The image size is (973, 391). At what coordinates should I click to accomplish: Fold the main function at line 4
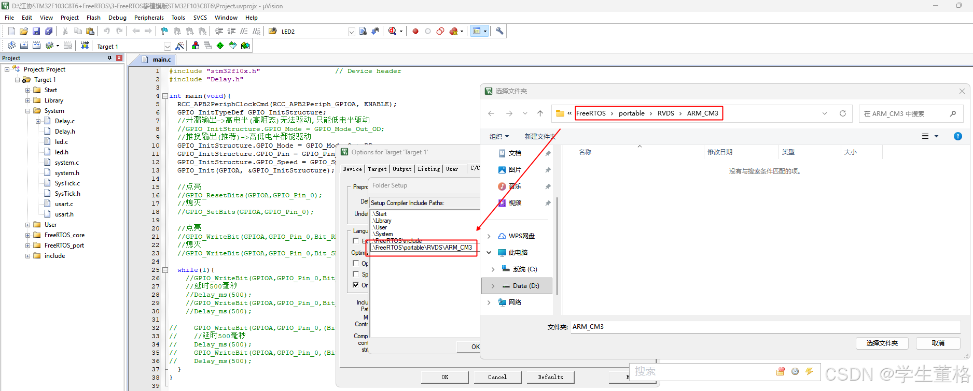click(165, 96)
